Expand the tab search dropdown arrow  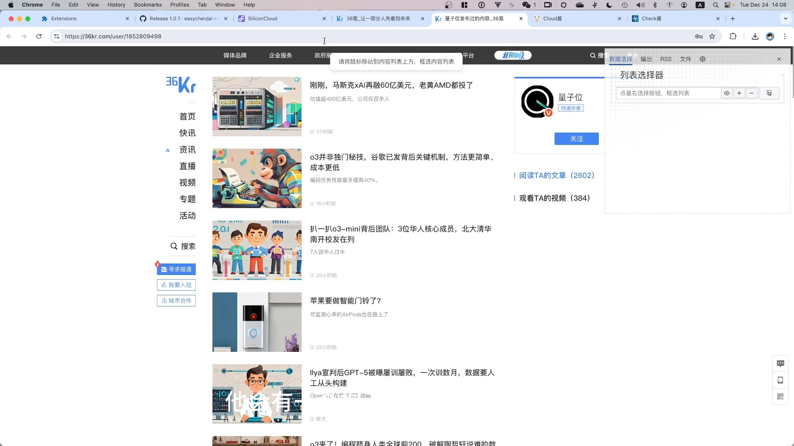[786, 19]
